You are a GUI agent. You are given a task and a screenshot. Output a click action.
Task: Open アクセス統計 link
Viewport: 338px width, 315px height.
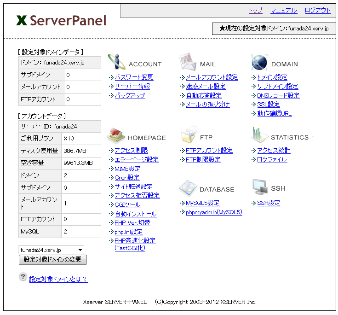(274, 150)
